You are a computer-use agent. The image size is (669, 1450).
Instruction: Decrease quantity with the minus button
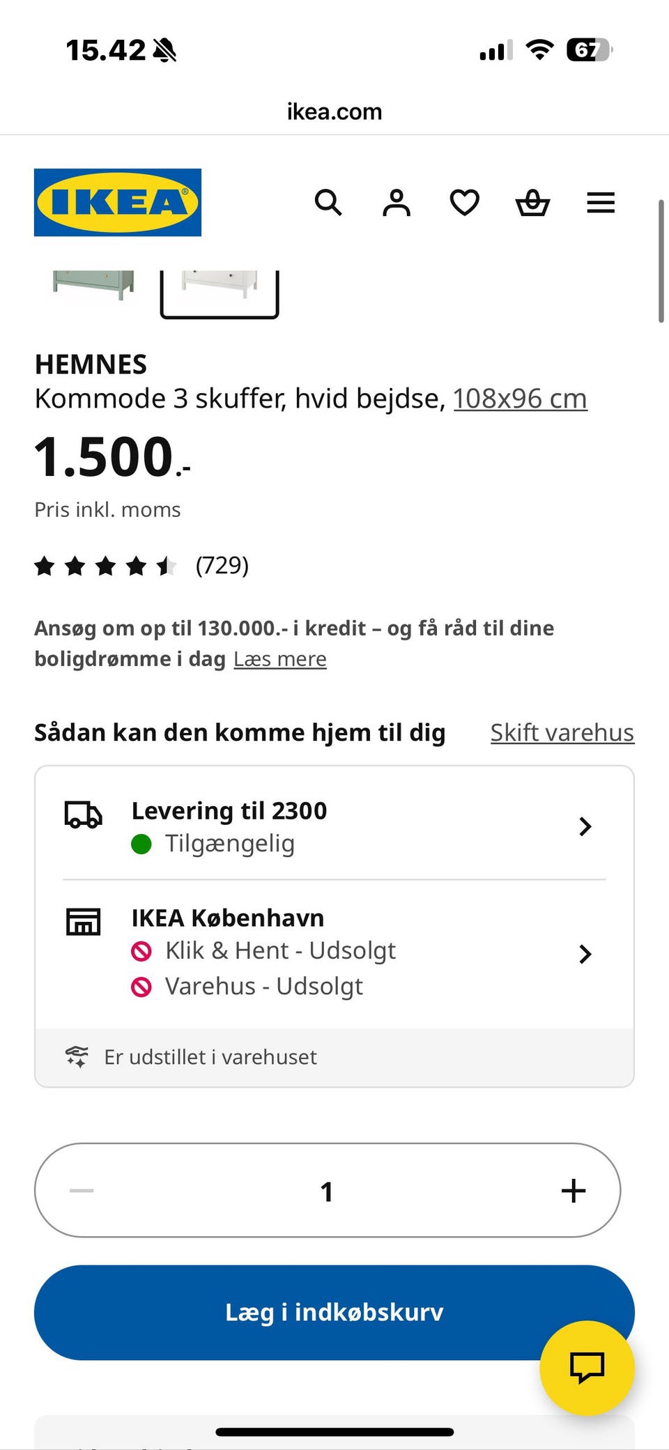pyautogui.click(x=82, y=1190)
